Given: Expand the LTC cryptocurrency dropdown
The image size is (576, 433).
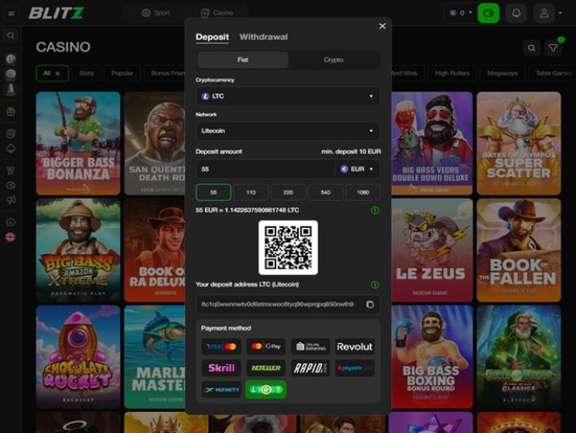Looking at the screenshot, I should click(288, 96).
